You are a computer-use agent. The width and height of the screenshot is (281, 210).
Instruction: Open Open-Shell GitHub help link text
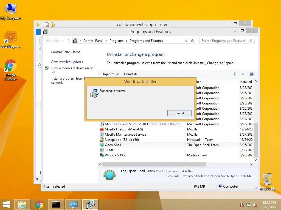click(x=218, y=176)
